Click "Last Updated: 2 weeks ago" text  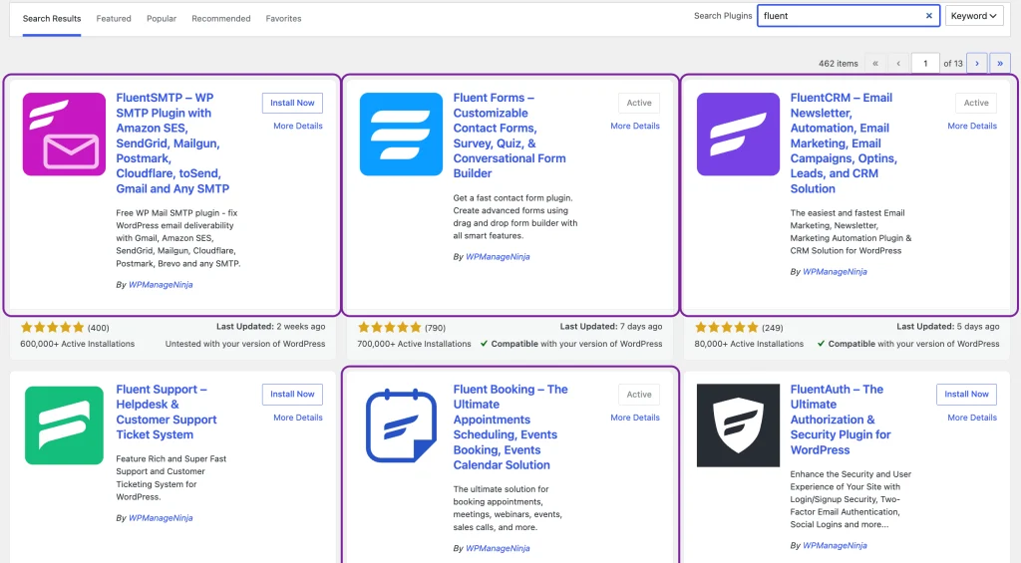click(271, 327)
